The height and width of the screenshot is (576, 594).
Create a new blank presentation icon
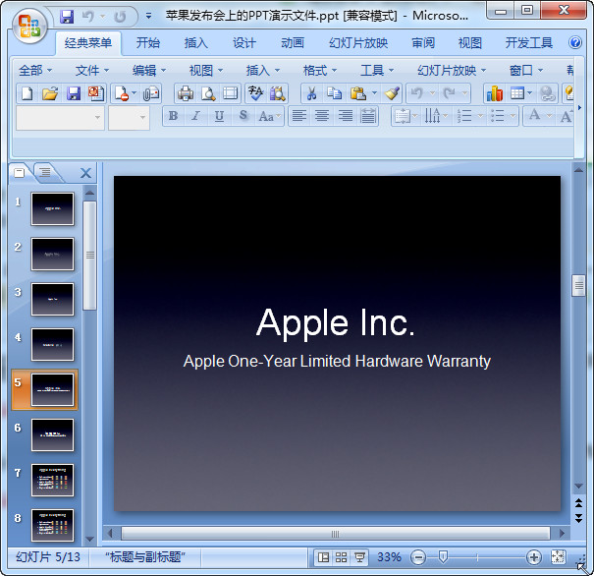coord(27,93)
